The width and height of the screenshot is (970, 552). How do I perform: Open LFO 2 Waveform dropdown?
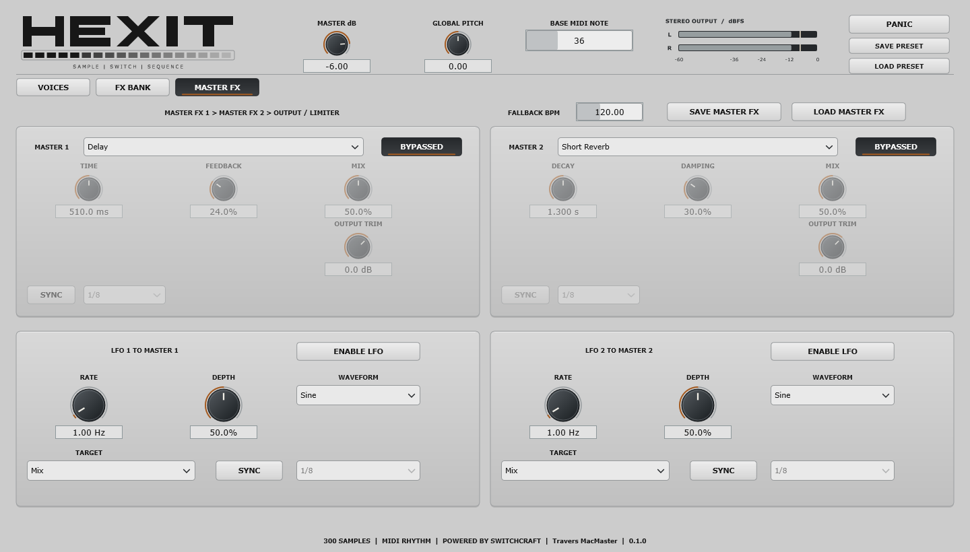tap(833, 395)
